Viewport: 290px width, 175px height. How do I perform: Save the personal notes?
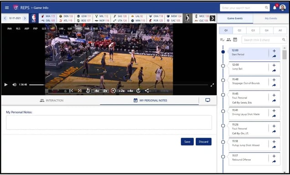point(187,142)
